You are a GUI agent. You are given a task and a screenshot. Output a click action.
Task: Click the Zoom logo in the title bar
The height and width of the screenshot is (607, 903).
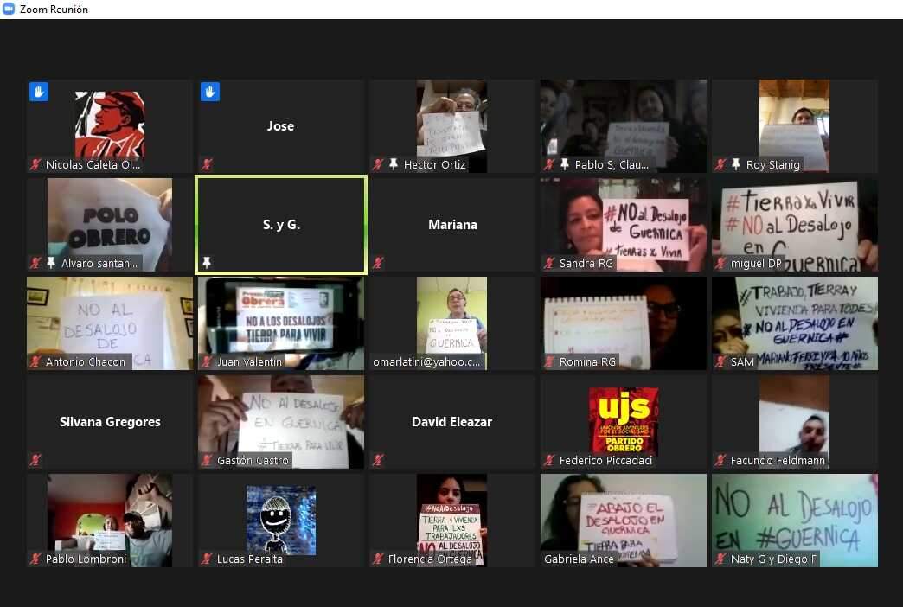[9, 9]
